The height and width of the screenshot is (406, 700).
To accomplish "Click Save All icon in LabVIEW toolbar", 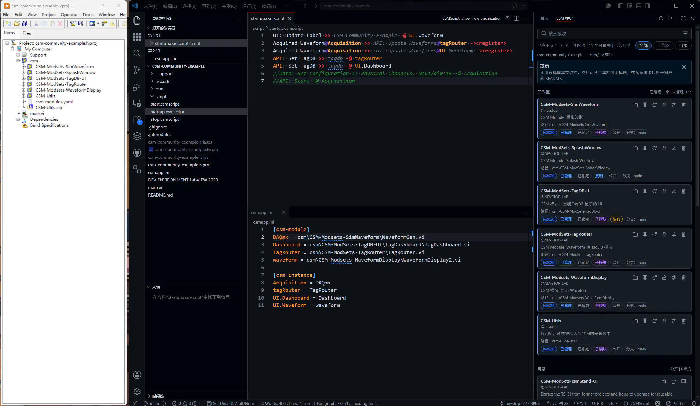I will (x=25, y=24).
